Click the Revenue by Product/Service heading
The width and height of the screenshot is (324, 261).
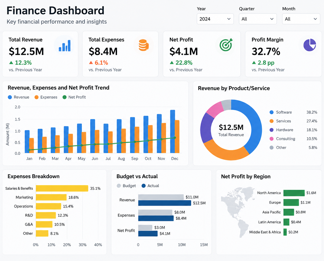click(x=234, y=88)
